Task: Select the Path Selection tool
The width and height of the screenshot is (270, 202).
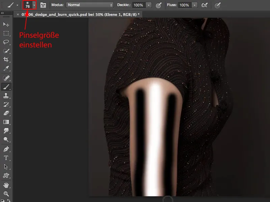Action: pyautogui.click(x=6, y=167)
